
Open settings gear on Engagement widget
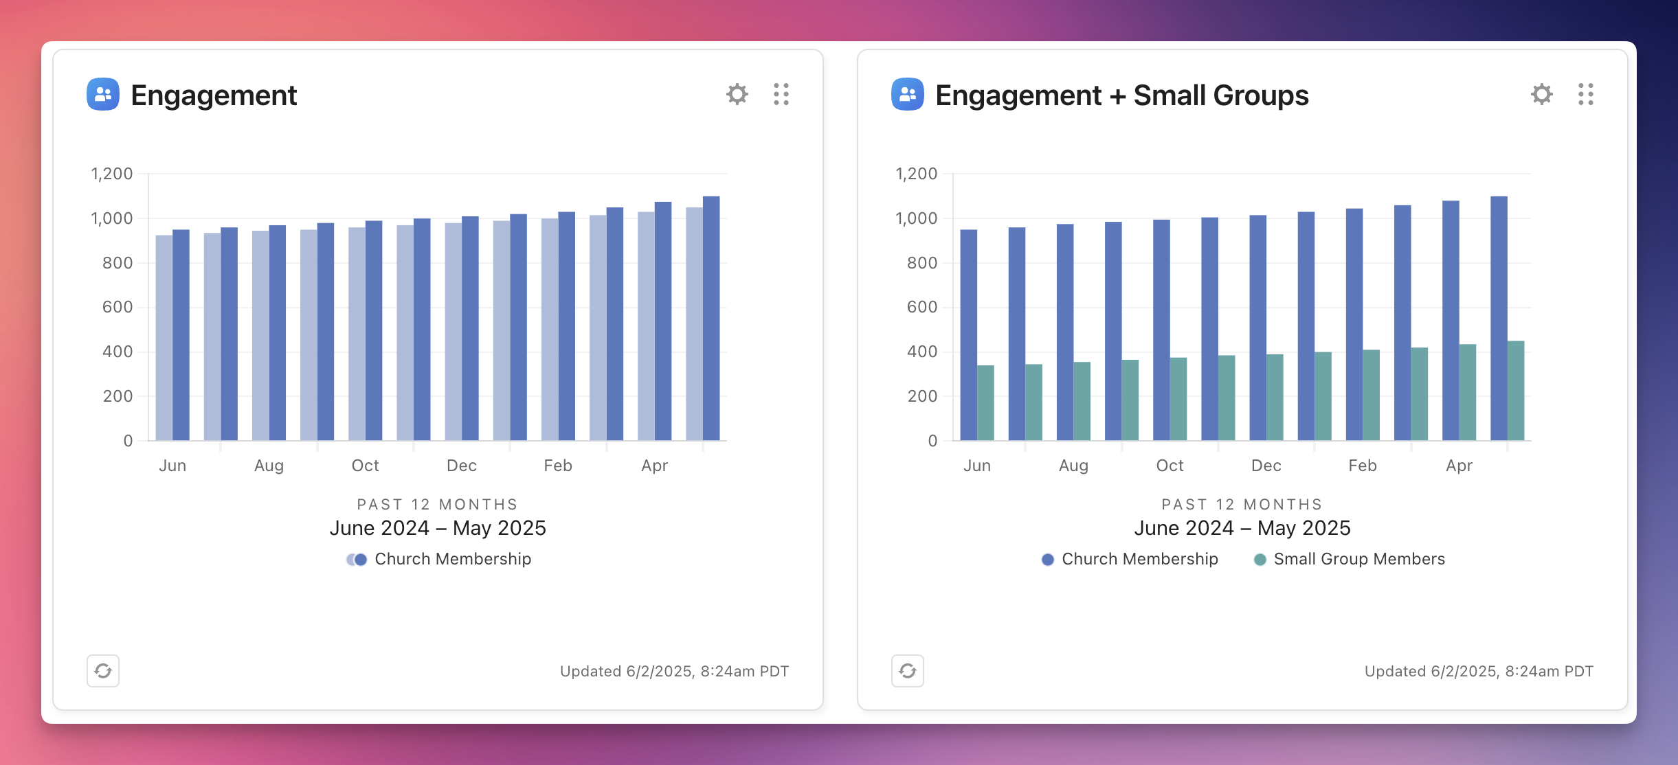[x=737, y=94]
